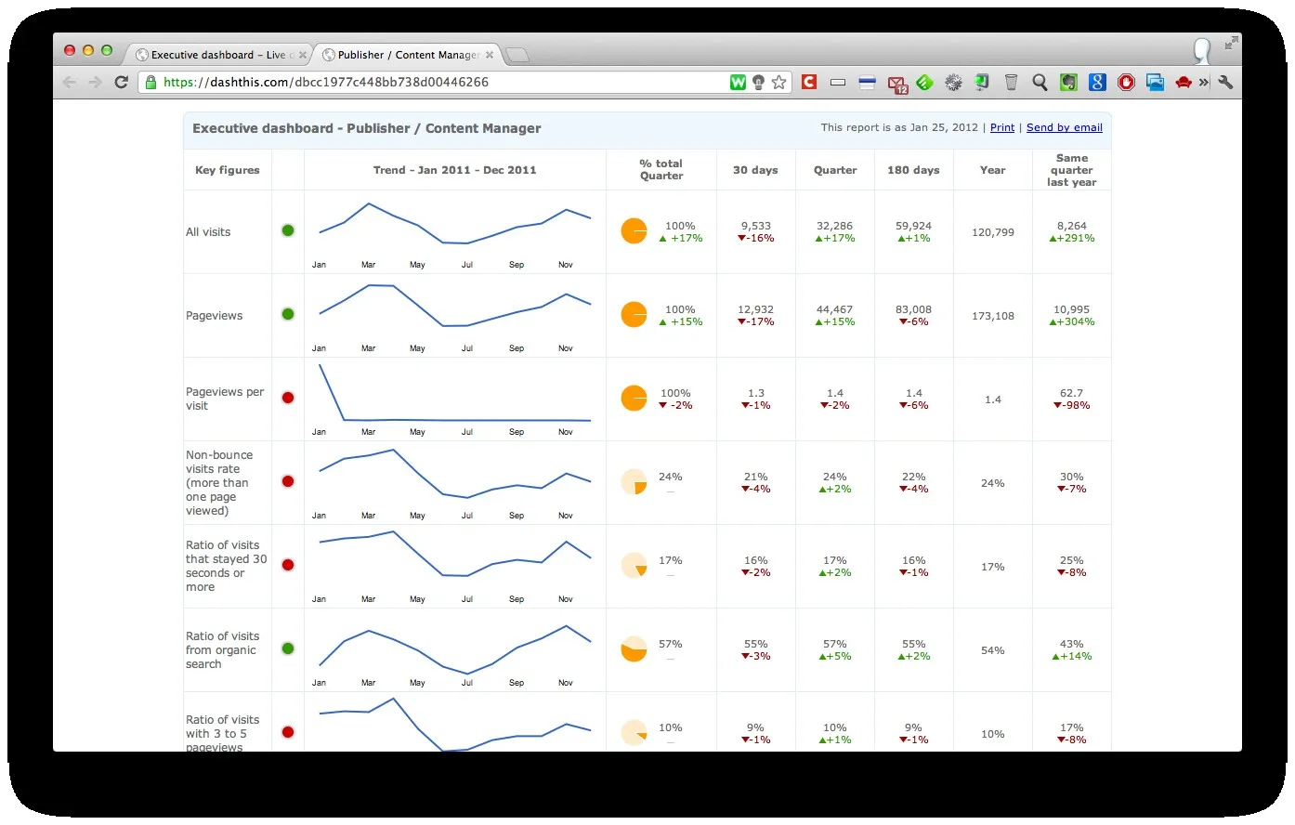Open a new browser tab
The width and height of the screenshot is (1295, 825).
pyautogui.click(x=517, y=56)
